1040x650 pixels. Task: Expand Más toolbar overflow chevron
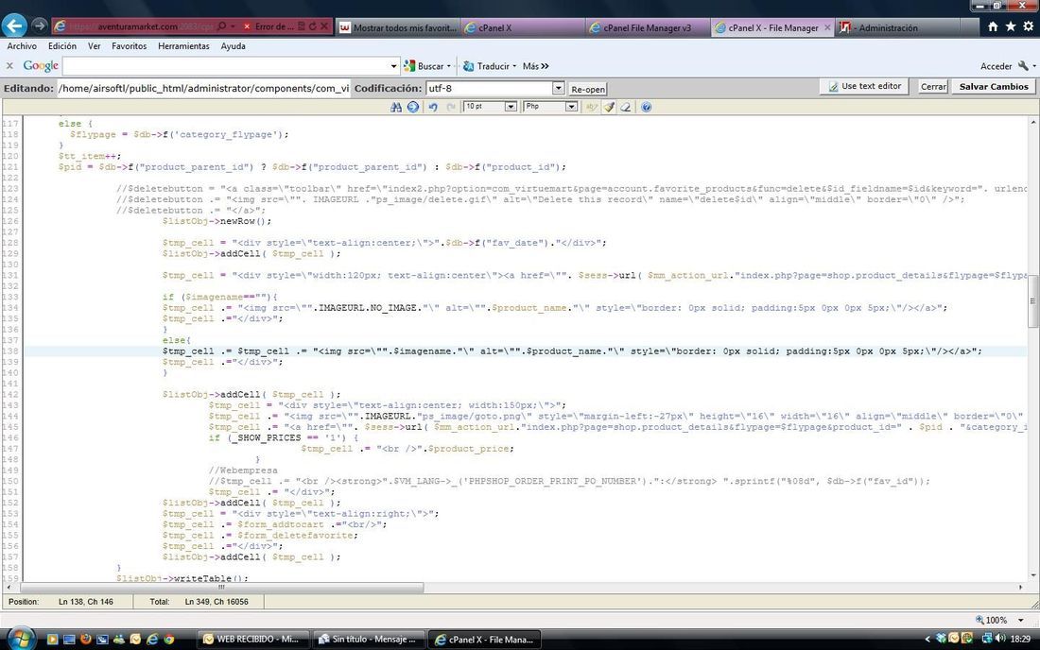545,66
